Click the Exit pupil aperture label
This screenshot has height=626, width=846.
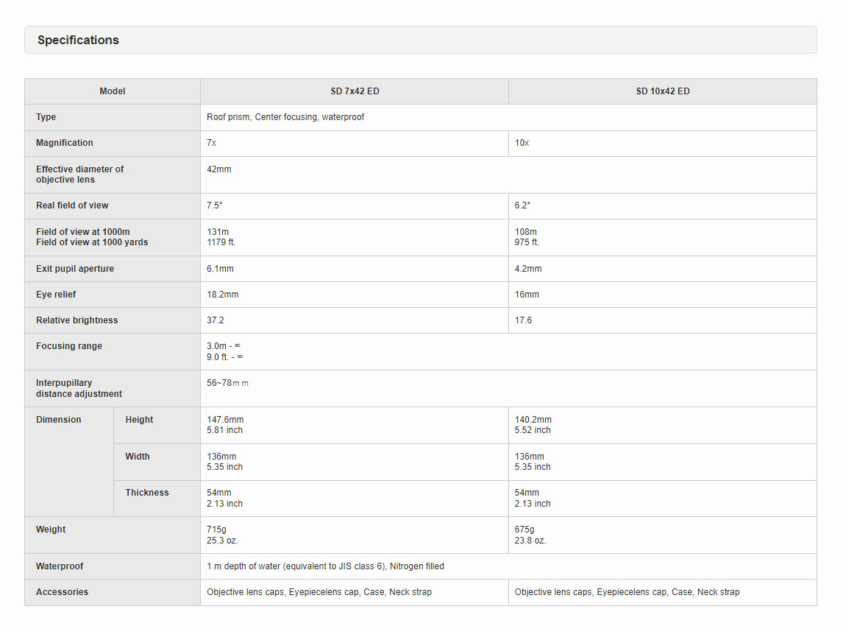tap(75, 269)
